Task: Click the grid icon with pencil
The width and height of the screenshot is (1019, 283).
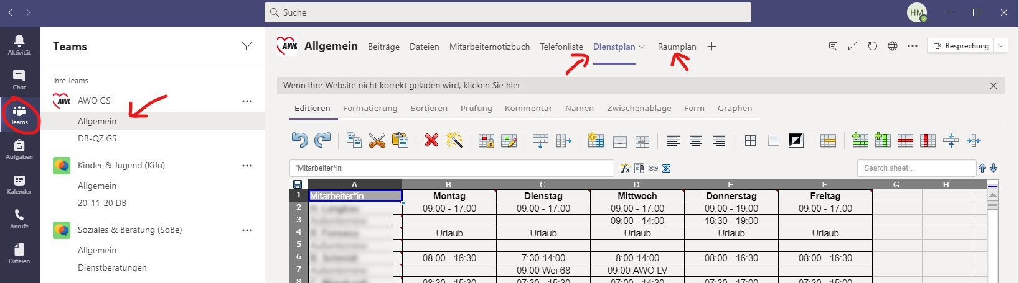Action: [509, 141]
